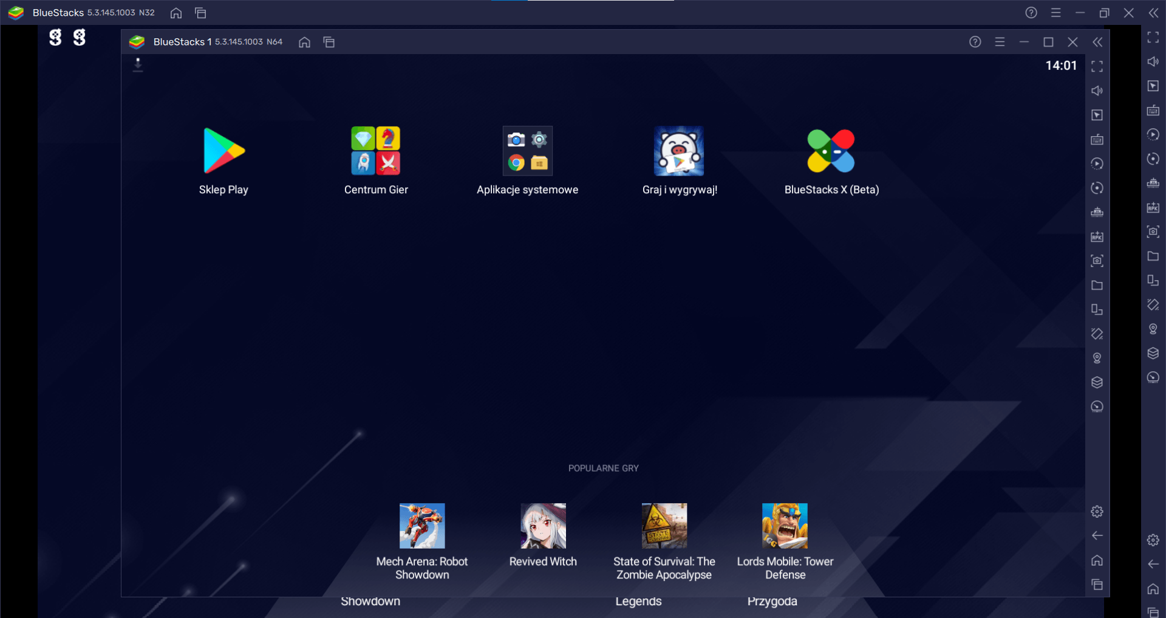Open set location in BlueStacks 1 sidebar
The width and height of the screenshot is (1166, 618).
point(1097,358)
